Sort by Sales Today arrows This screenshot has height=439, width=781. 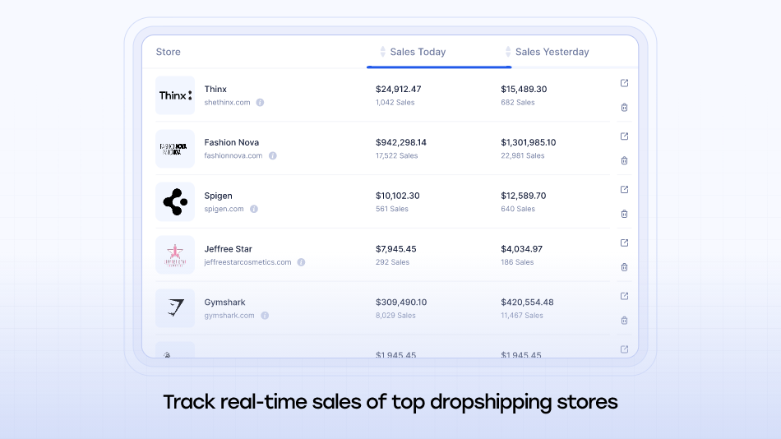pyautogui.click(x=382, y=51)
